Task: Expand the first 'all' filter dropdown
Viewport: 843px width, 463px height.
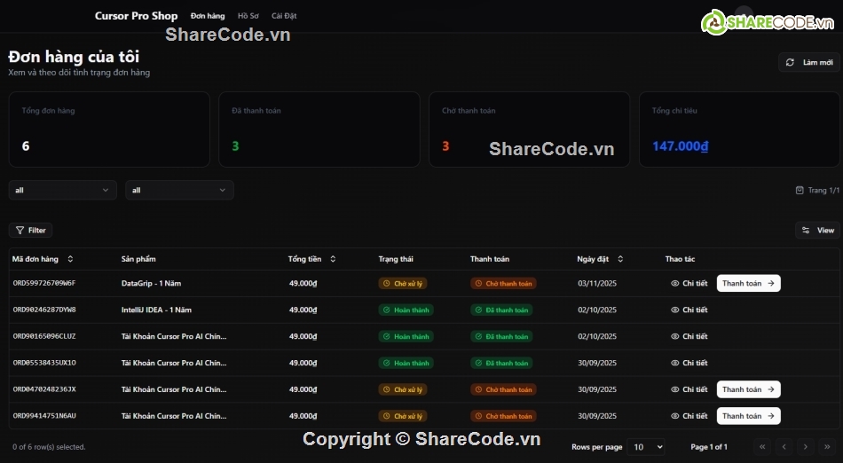Action: [x=63, y=190]
